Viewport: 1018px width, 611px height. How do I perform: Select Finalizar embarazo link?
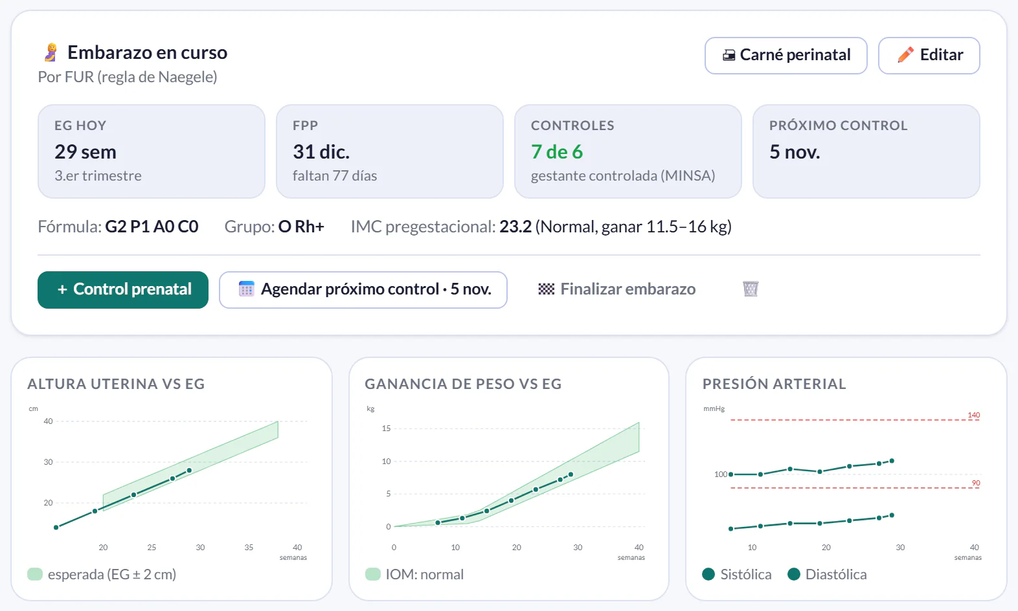[x=616, y=289]
